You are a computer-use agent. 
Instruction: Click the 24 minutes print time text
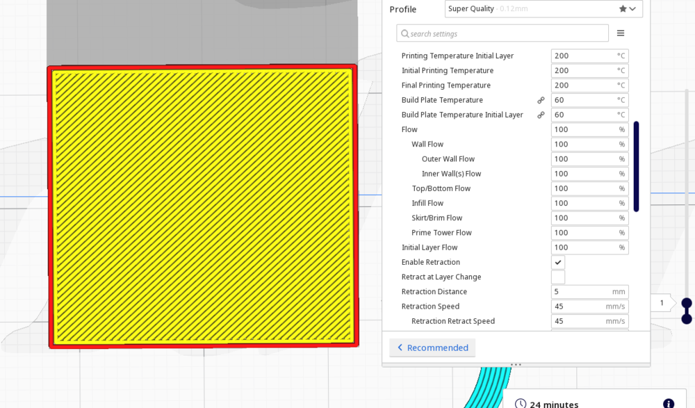coord(554,404)
